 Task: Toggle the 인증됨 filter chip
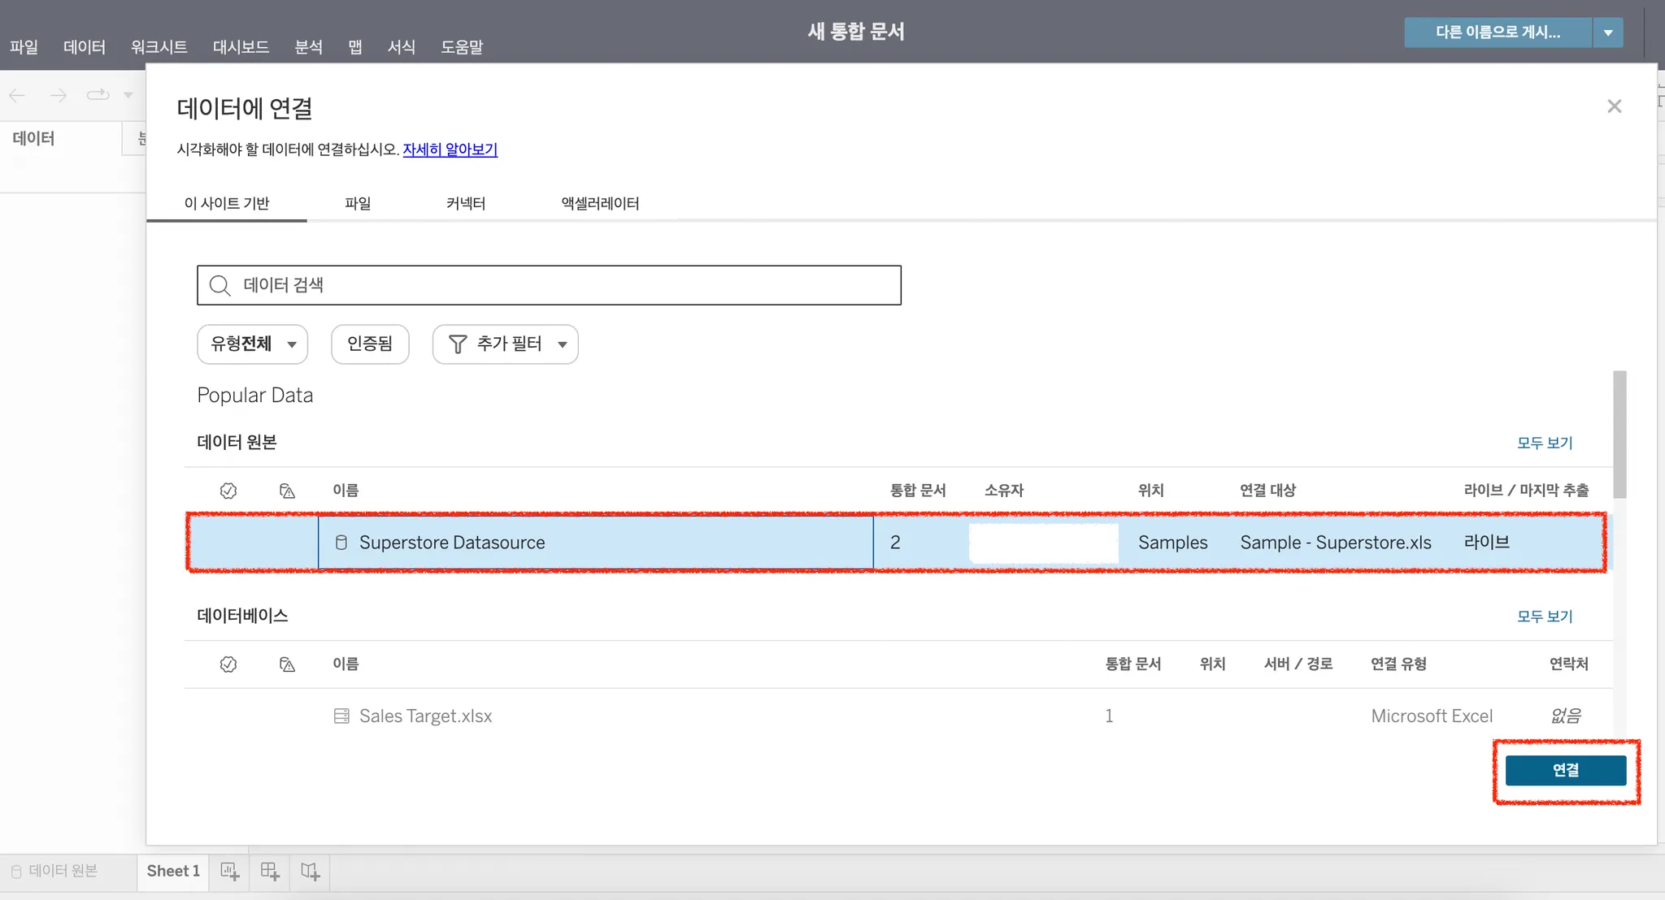370,344
